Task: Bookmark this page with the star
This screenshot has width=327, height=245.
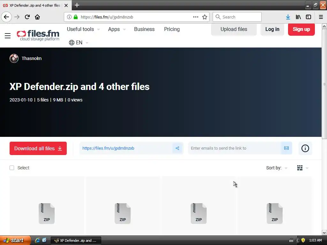Action: [205, 17]
